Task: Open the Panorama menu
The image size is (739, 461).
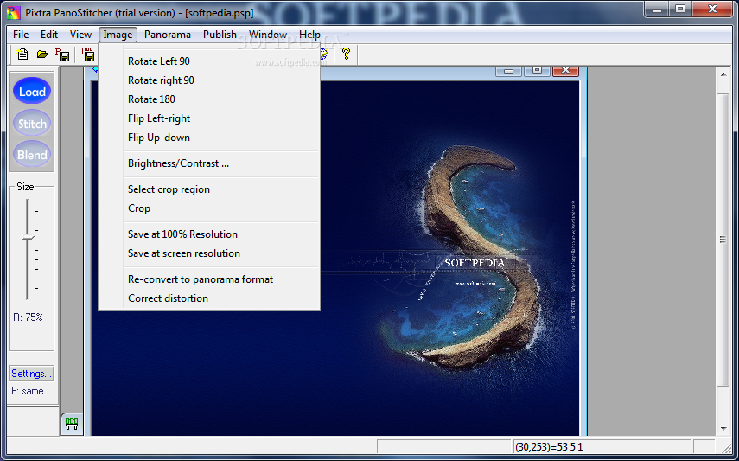Action: pos(168,35)
